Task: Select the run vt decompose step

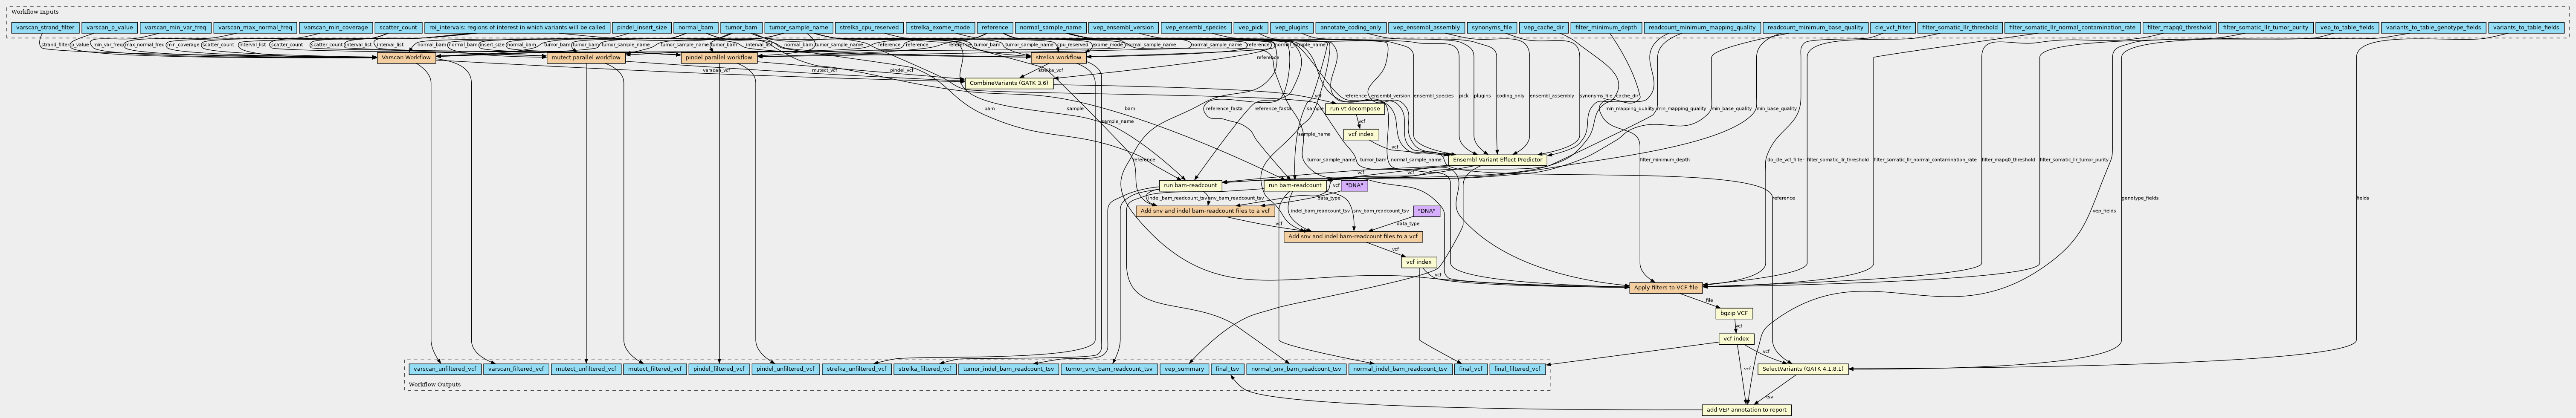Action: pyautogui.click(x=1356, y=109)
